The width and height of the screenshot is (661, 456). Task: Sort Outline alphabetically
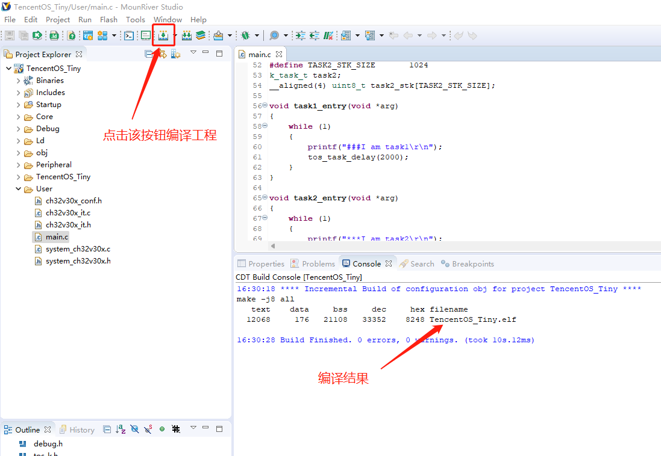pyautogui.click(x=121, y=430)
